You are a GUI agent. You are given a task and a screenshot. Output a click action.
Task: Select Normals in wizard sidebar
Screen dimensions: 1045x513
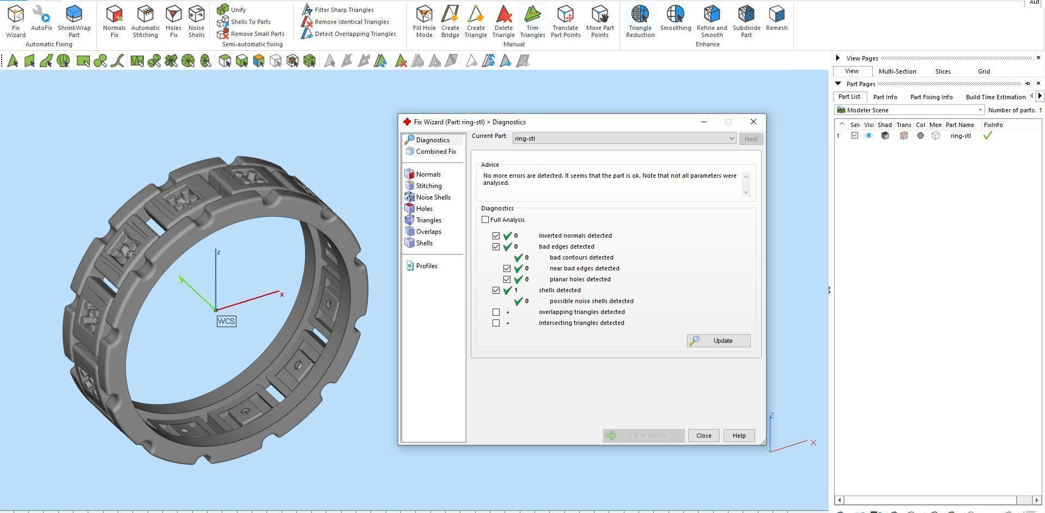pyautogui.click(x=423, y=174)
